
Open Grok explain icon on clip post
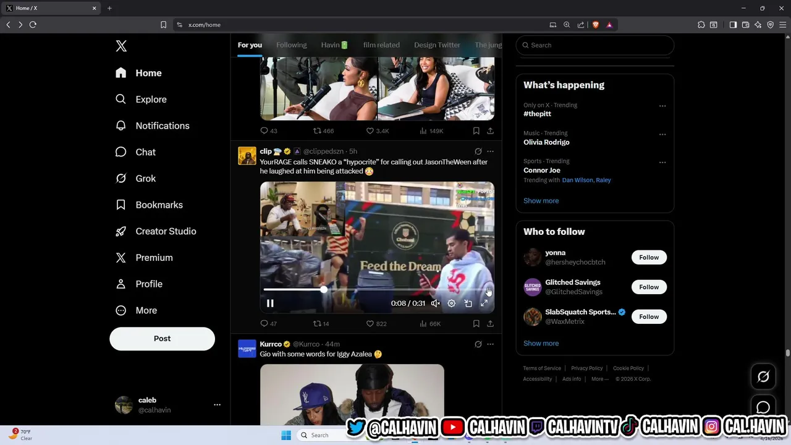pos(478,151)
